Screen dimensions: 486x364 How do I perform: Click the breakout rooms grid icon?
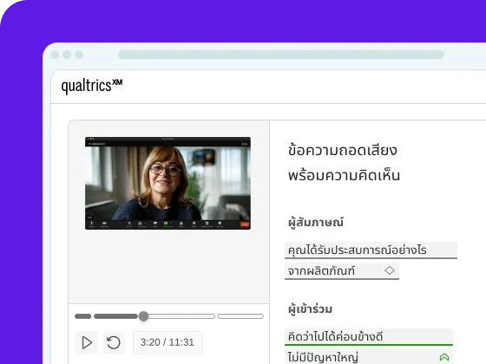coord(207,224)
